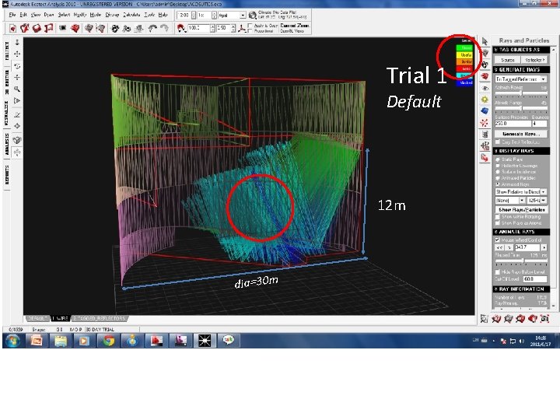This screenshot has height=420, width=560.
Task: Collapse the Generate Rays section
Action: pyautogui.click(x=521, y=70)
